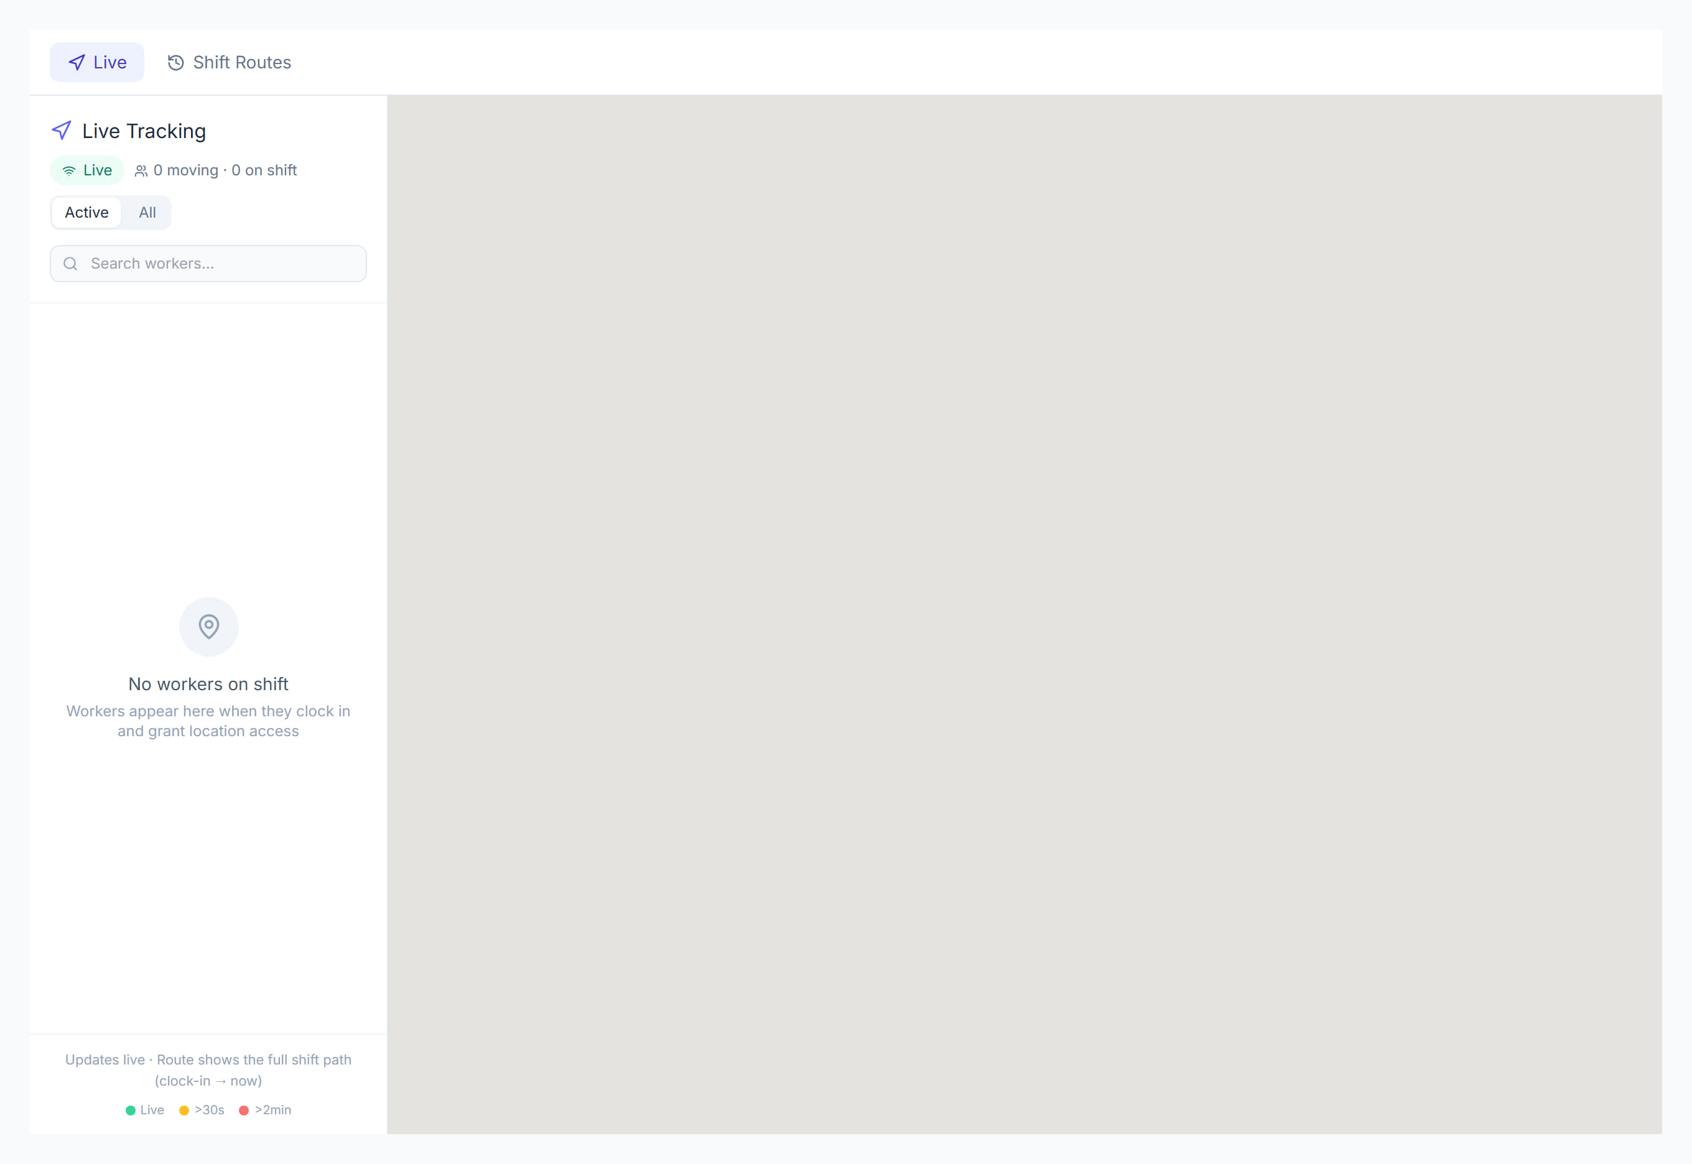Viewport: 1692px width, 1164px height.
Task: Click the map pin empty-state icon
Action: point(208,627)
